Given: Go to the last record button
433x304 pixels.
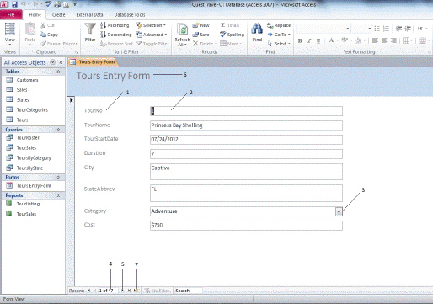Looking at the screenshot, I should (129, 291).
